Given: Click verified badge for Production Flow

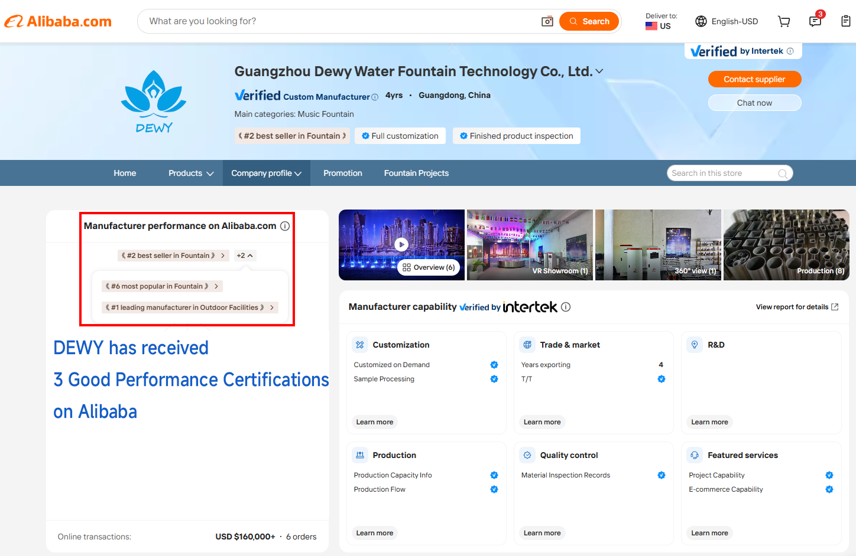Looking at the screenshot, I should click(494, 489).
